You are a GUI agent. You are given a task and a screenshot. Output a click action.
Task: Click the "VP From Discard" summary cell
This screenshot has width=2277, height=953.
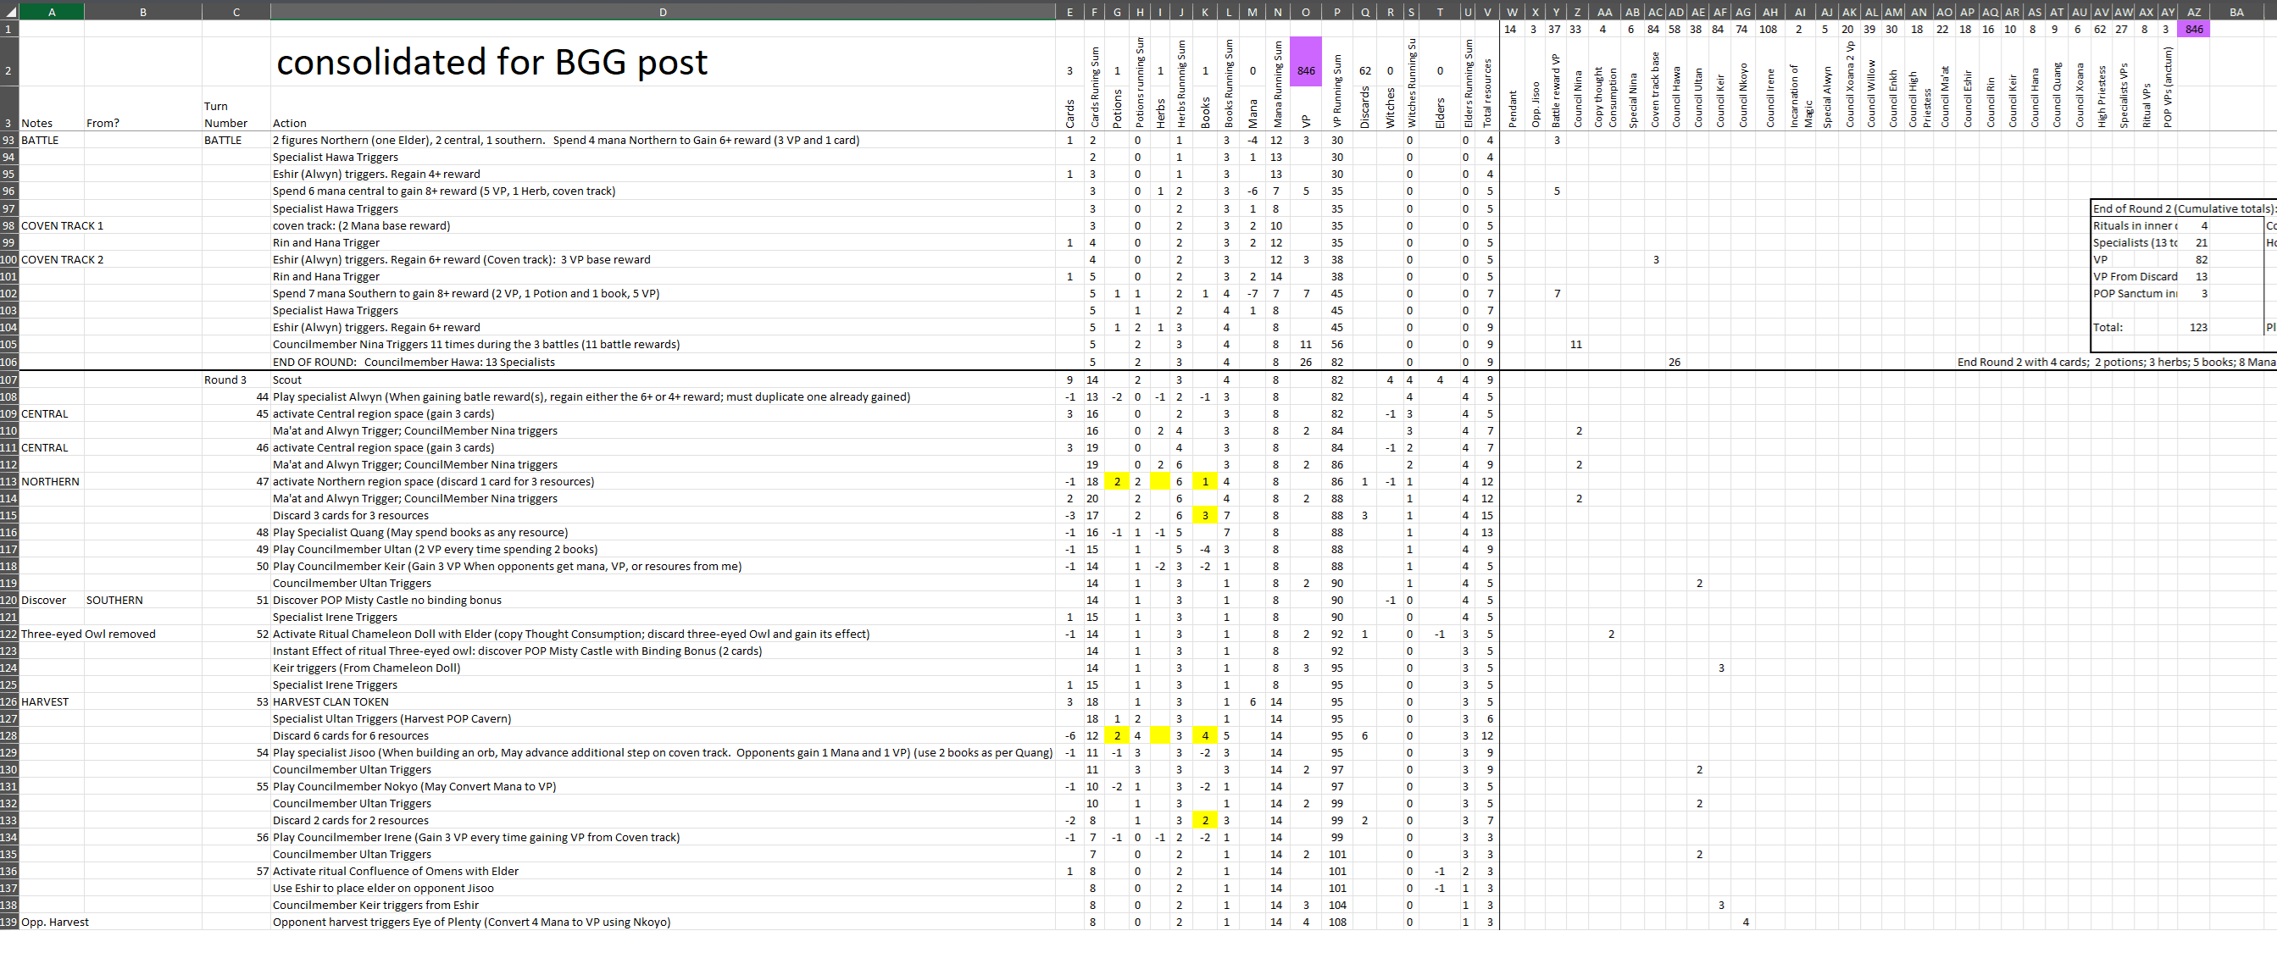coord(2135,276)
